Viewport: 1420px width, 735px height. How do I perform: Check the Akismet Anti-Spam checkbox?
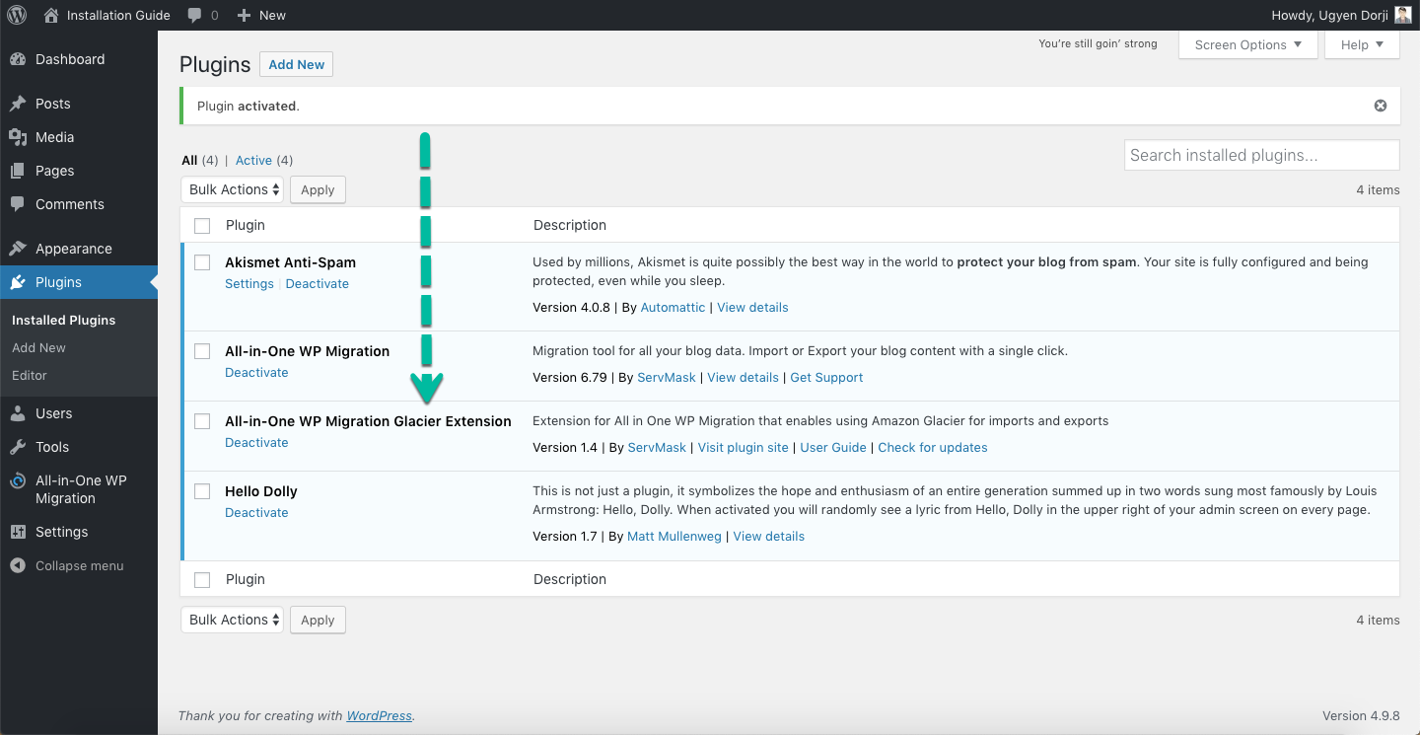pos(202,262)
